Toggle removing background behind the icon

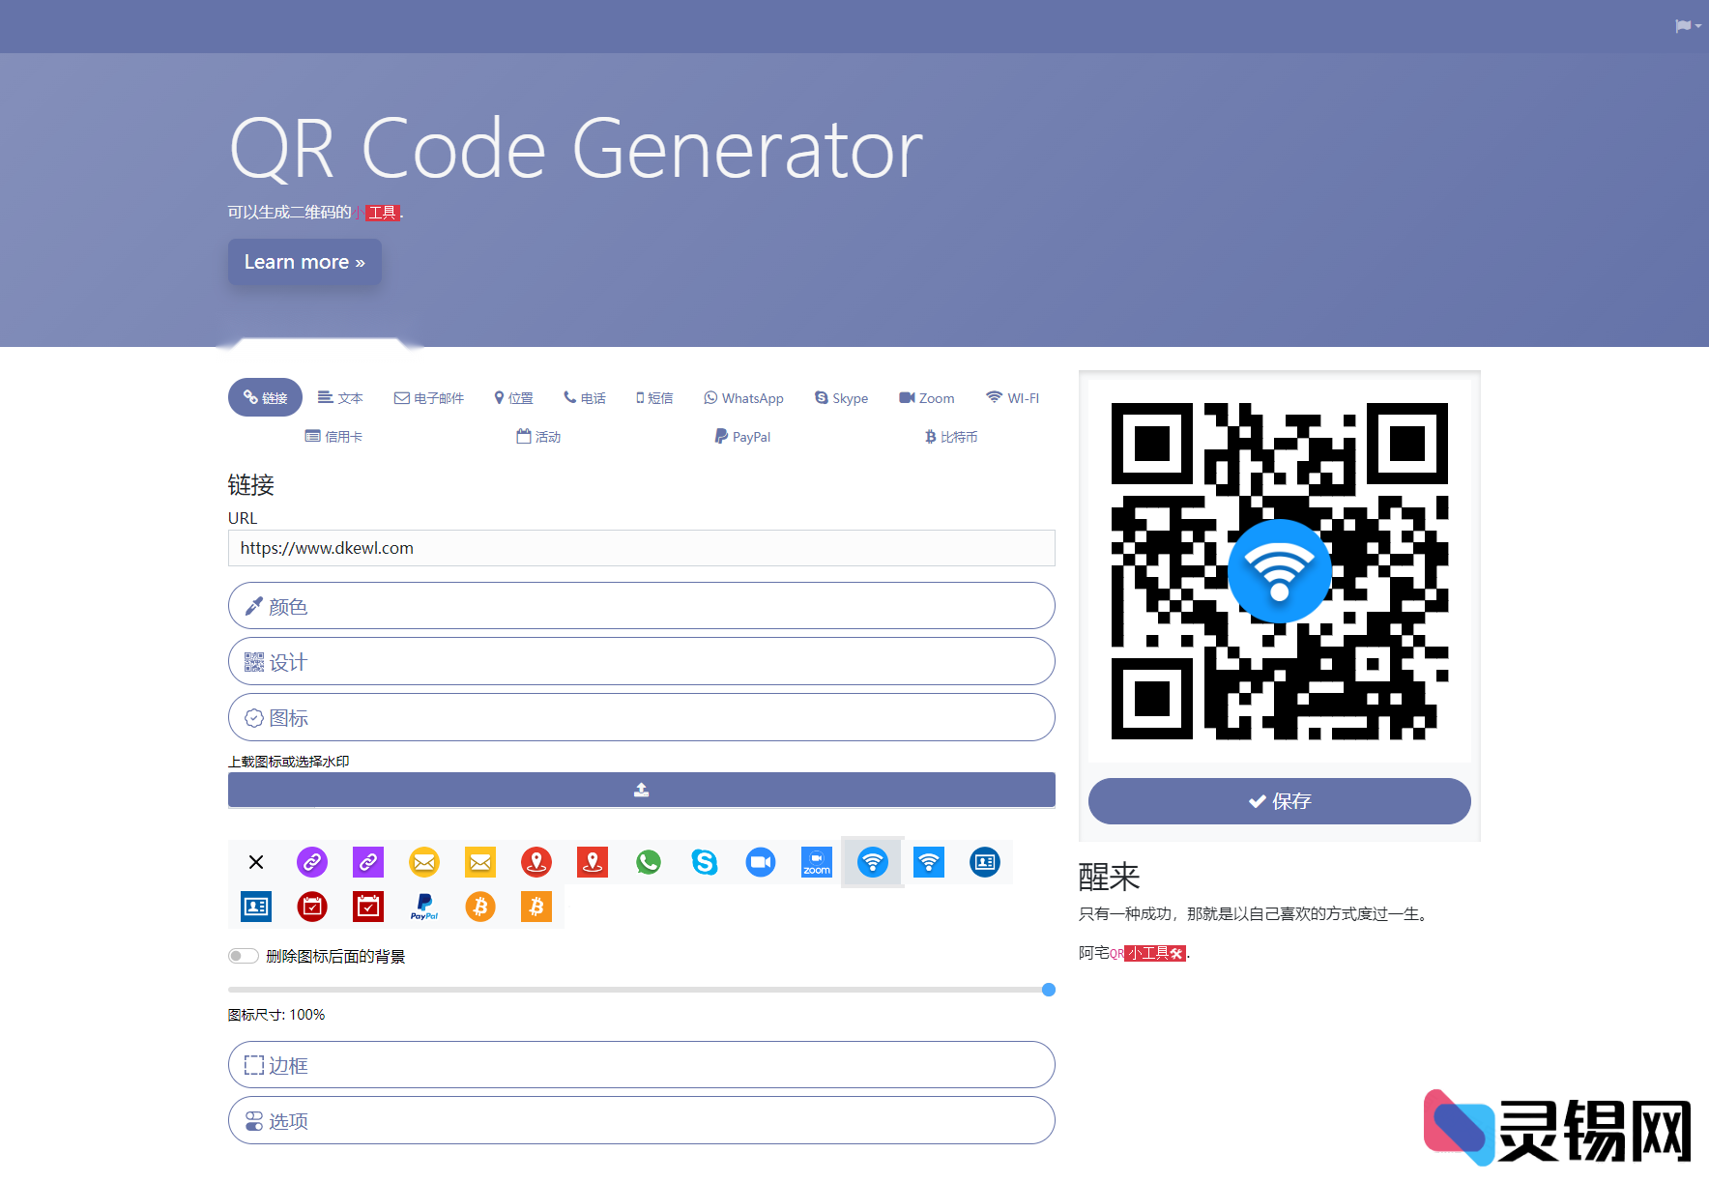(244, 956)
